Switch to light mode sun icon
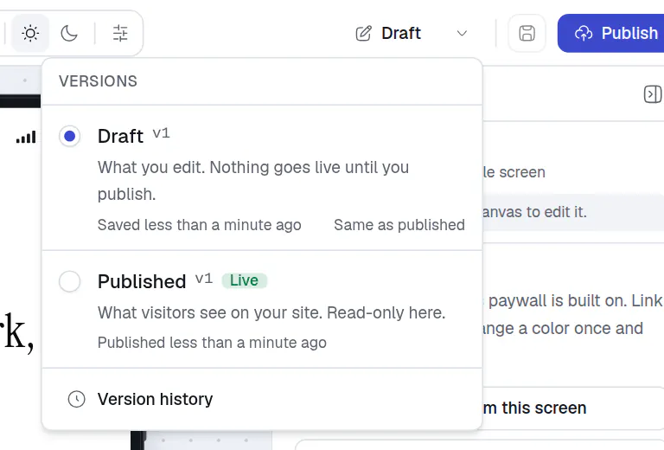This screenshot has width=664, height=450. pyautogui.click(x=30, y=33)
